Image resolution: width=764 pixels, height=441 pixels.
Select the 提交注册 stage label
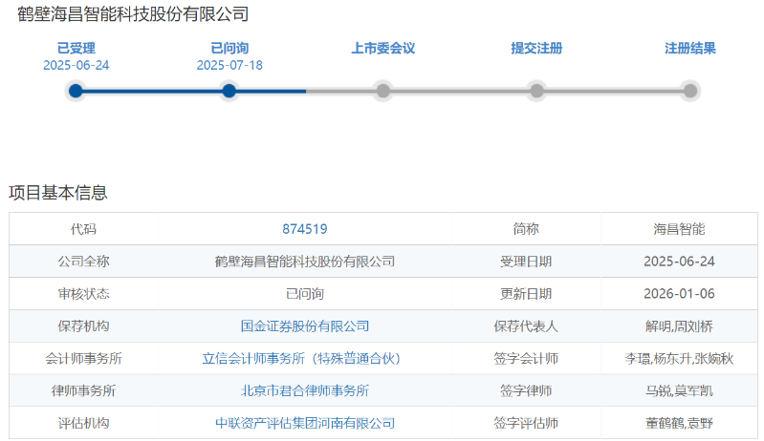[536, 48]
